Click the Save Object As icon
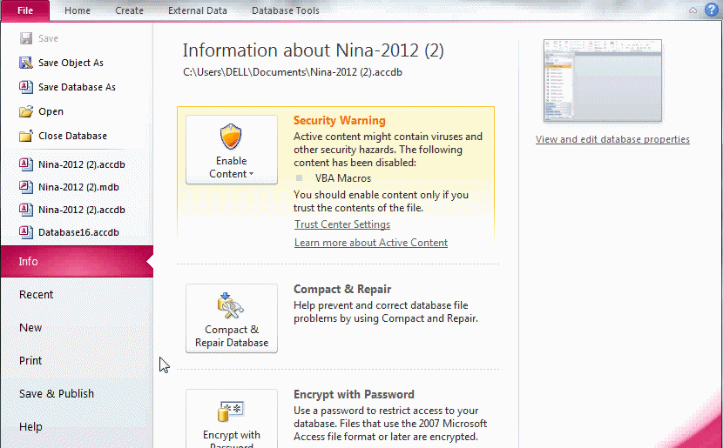The image size is (723, 448). tap(26, 63)
